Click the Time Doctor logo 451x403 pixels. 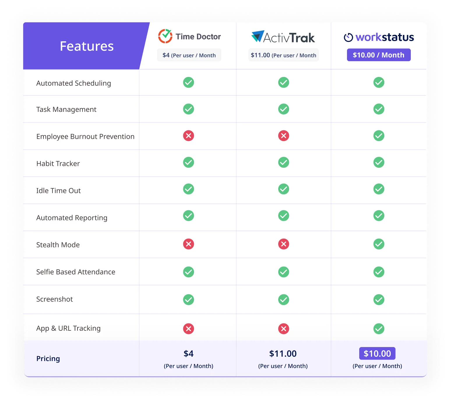(189, 36)
